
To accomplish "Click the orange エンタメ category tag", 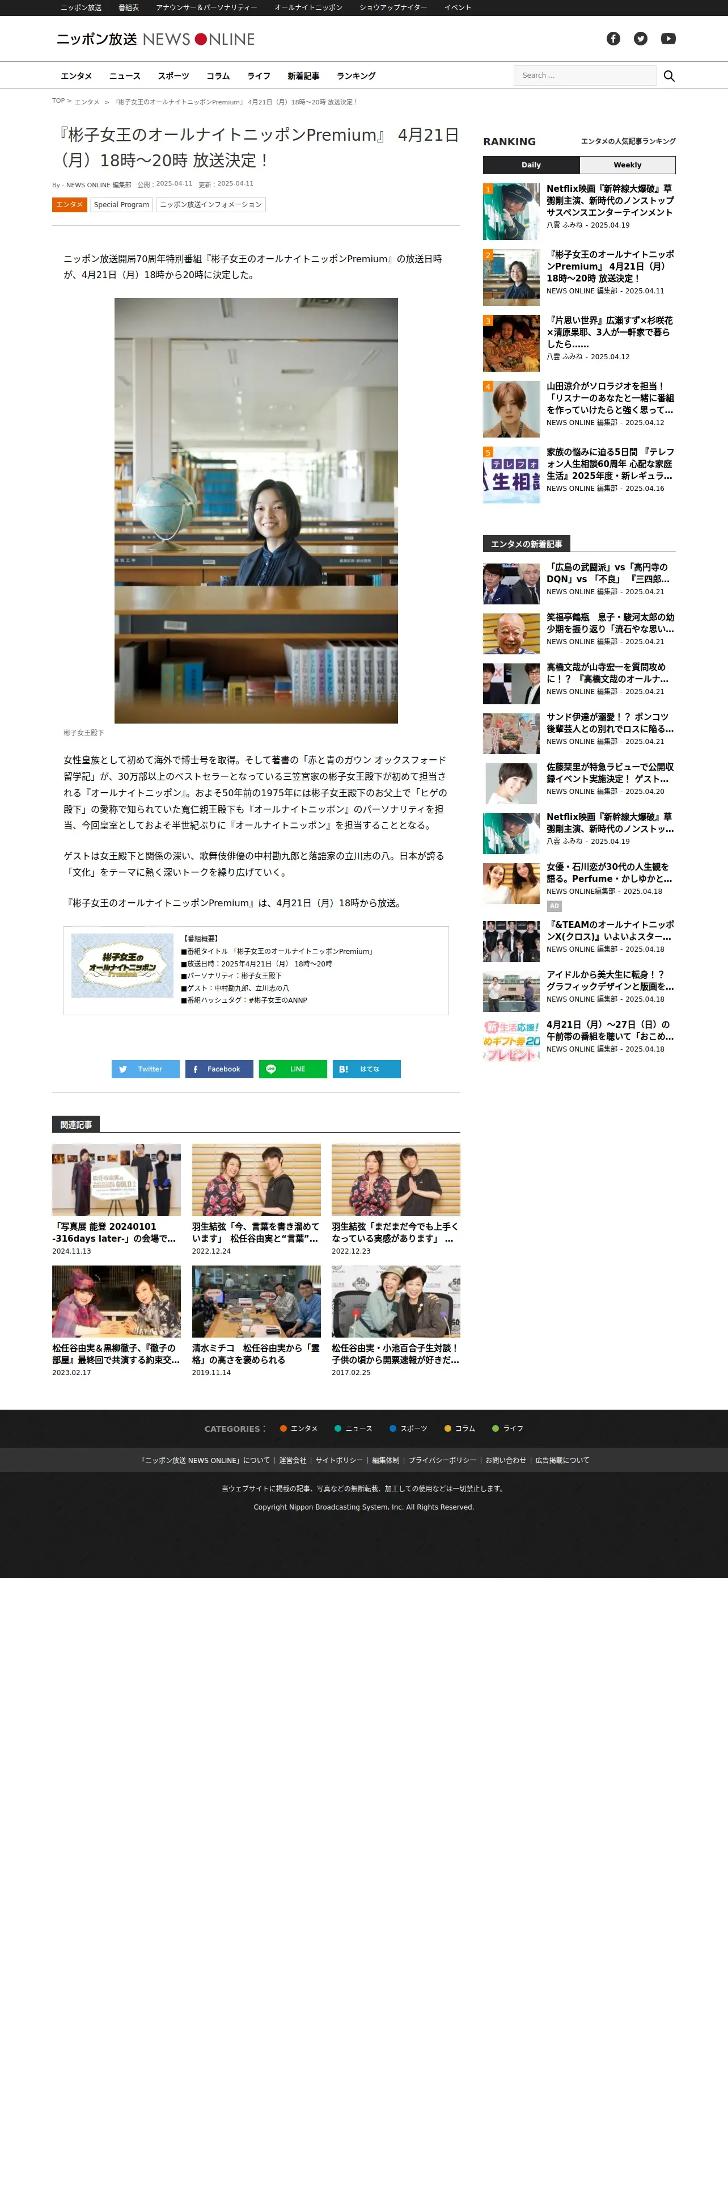I will pyautogui.click(x=70, y=204).
